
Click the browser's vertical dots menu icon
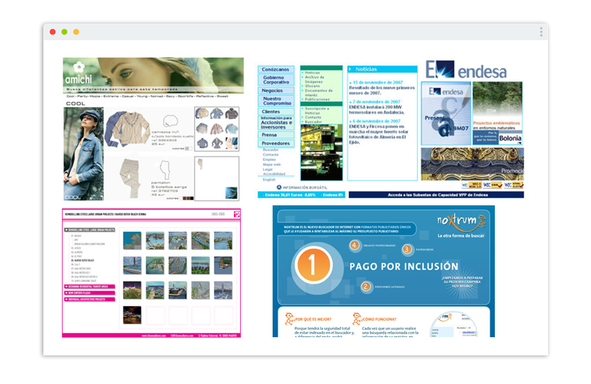tap(541, 32)
